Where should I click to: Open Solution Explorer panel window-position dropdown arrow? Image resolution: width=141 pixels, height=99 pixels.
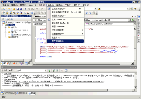click(x=25, y=16)
